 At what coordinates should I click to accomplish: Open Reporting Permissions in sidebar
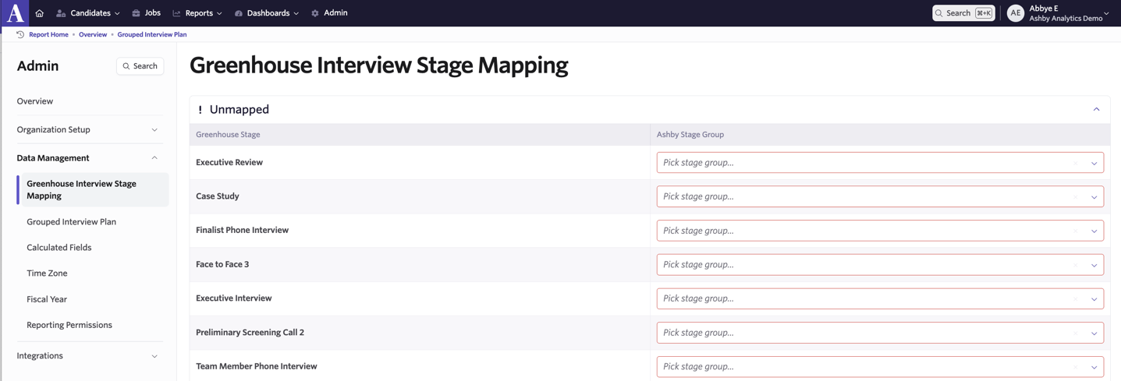pos(69,325)
